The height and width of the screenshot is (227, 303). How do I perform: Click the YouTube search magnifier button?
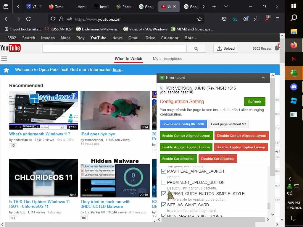click(x=196, y=49)
